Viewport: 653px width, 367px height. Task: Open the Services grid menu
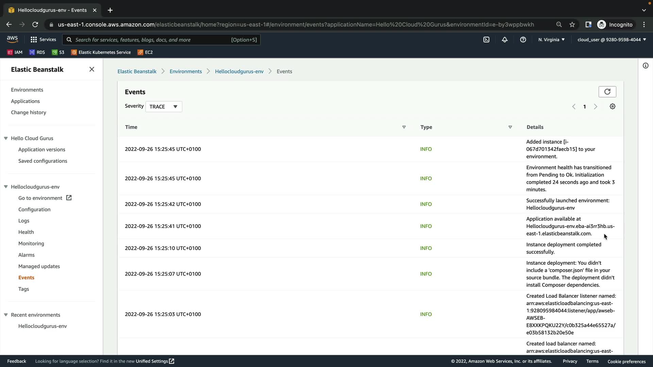(43, 40)
